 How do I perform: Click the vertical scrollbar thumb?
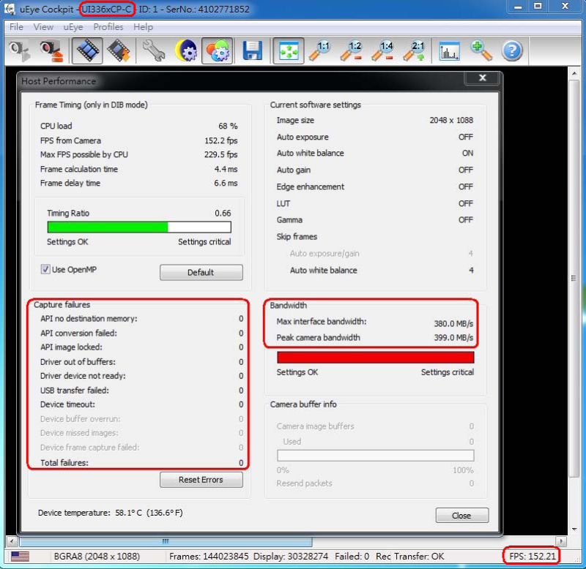click(x=574, y=278)
